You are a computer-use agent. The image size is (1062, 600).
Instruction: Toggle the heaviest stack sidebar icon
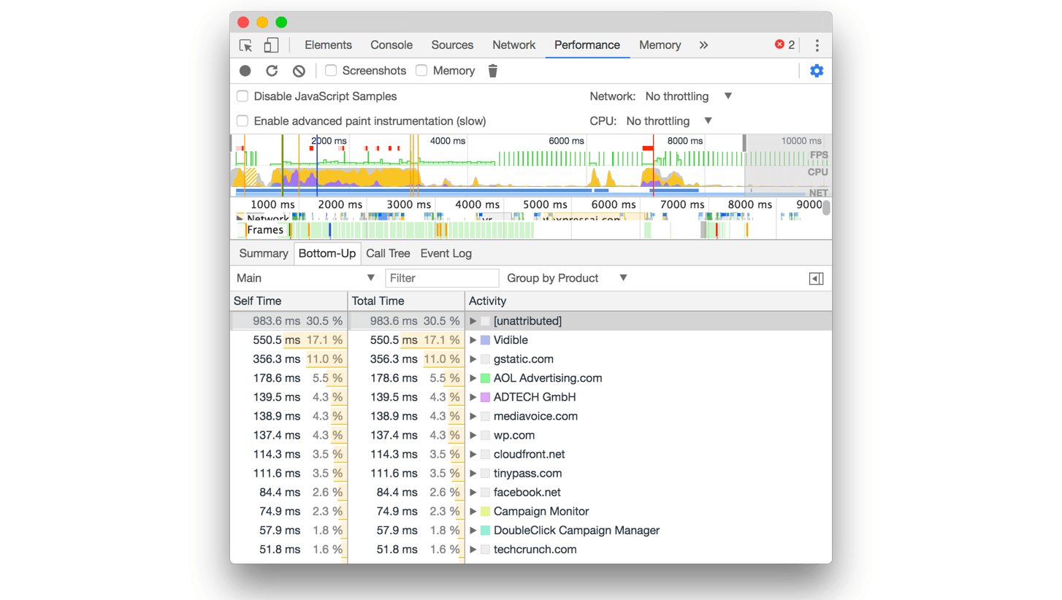coord(817,278)
